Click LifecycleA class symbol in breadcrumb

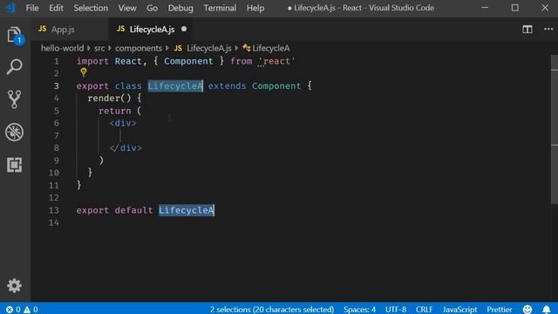(x=266, y=48)
